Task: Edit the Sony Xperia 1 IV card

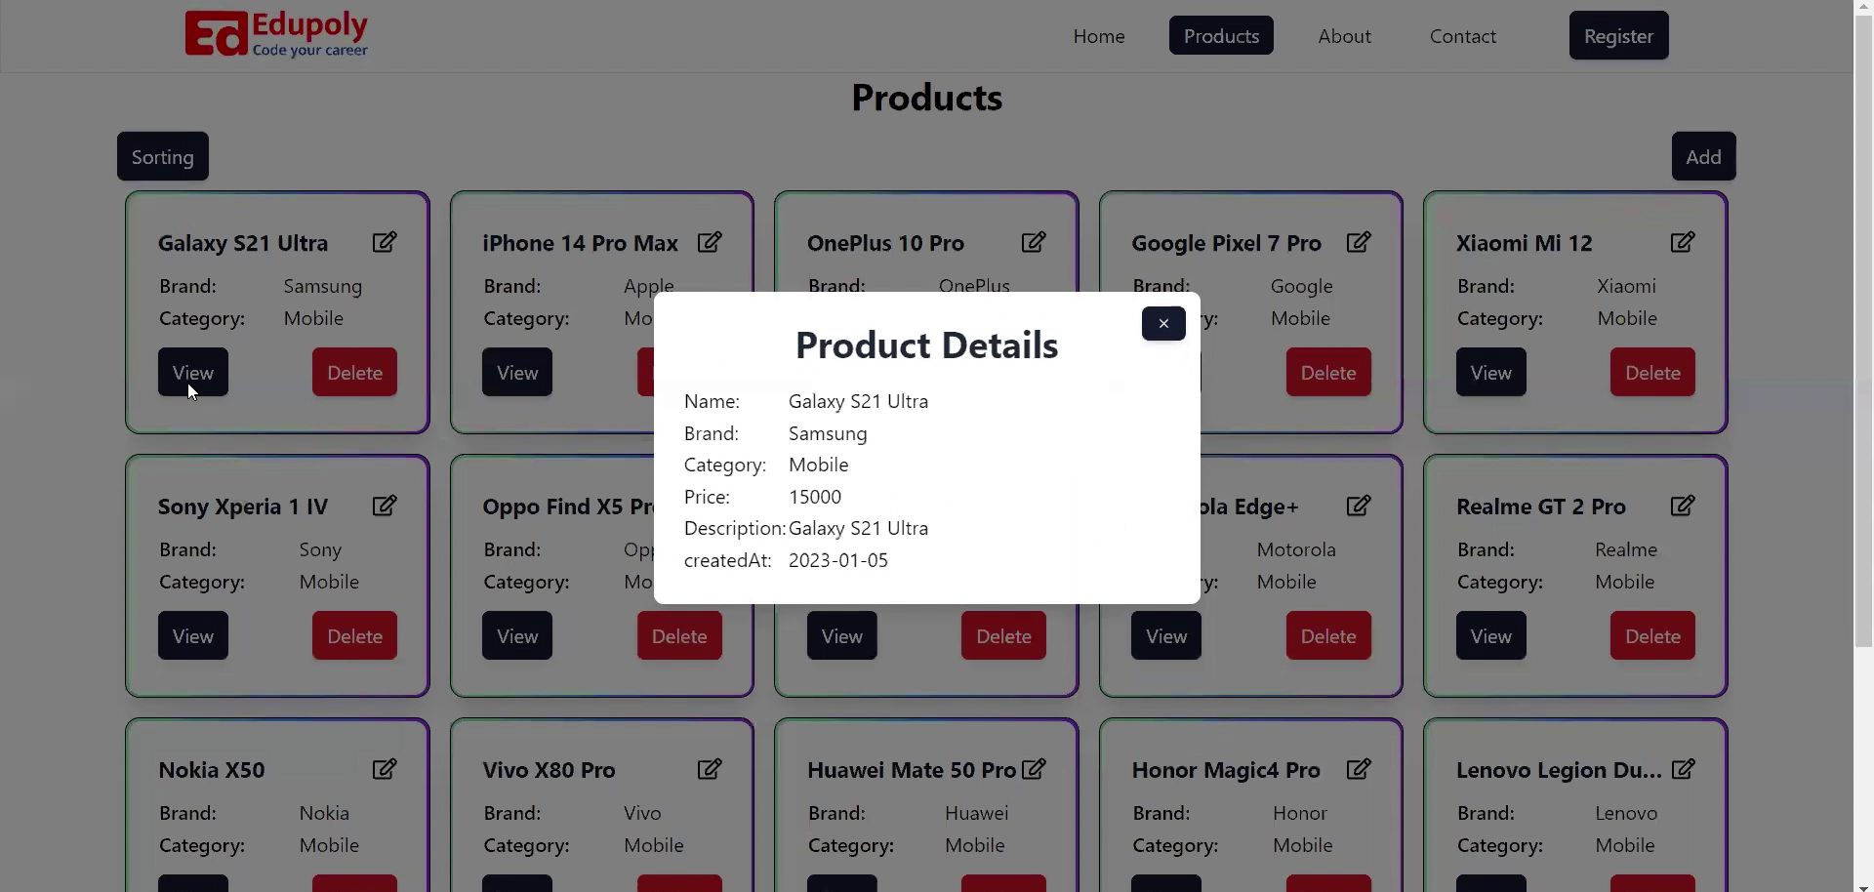Action: [x=385, y=506]
